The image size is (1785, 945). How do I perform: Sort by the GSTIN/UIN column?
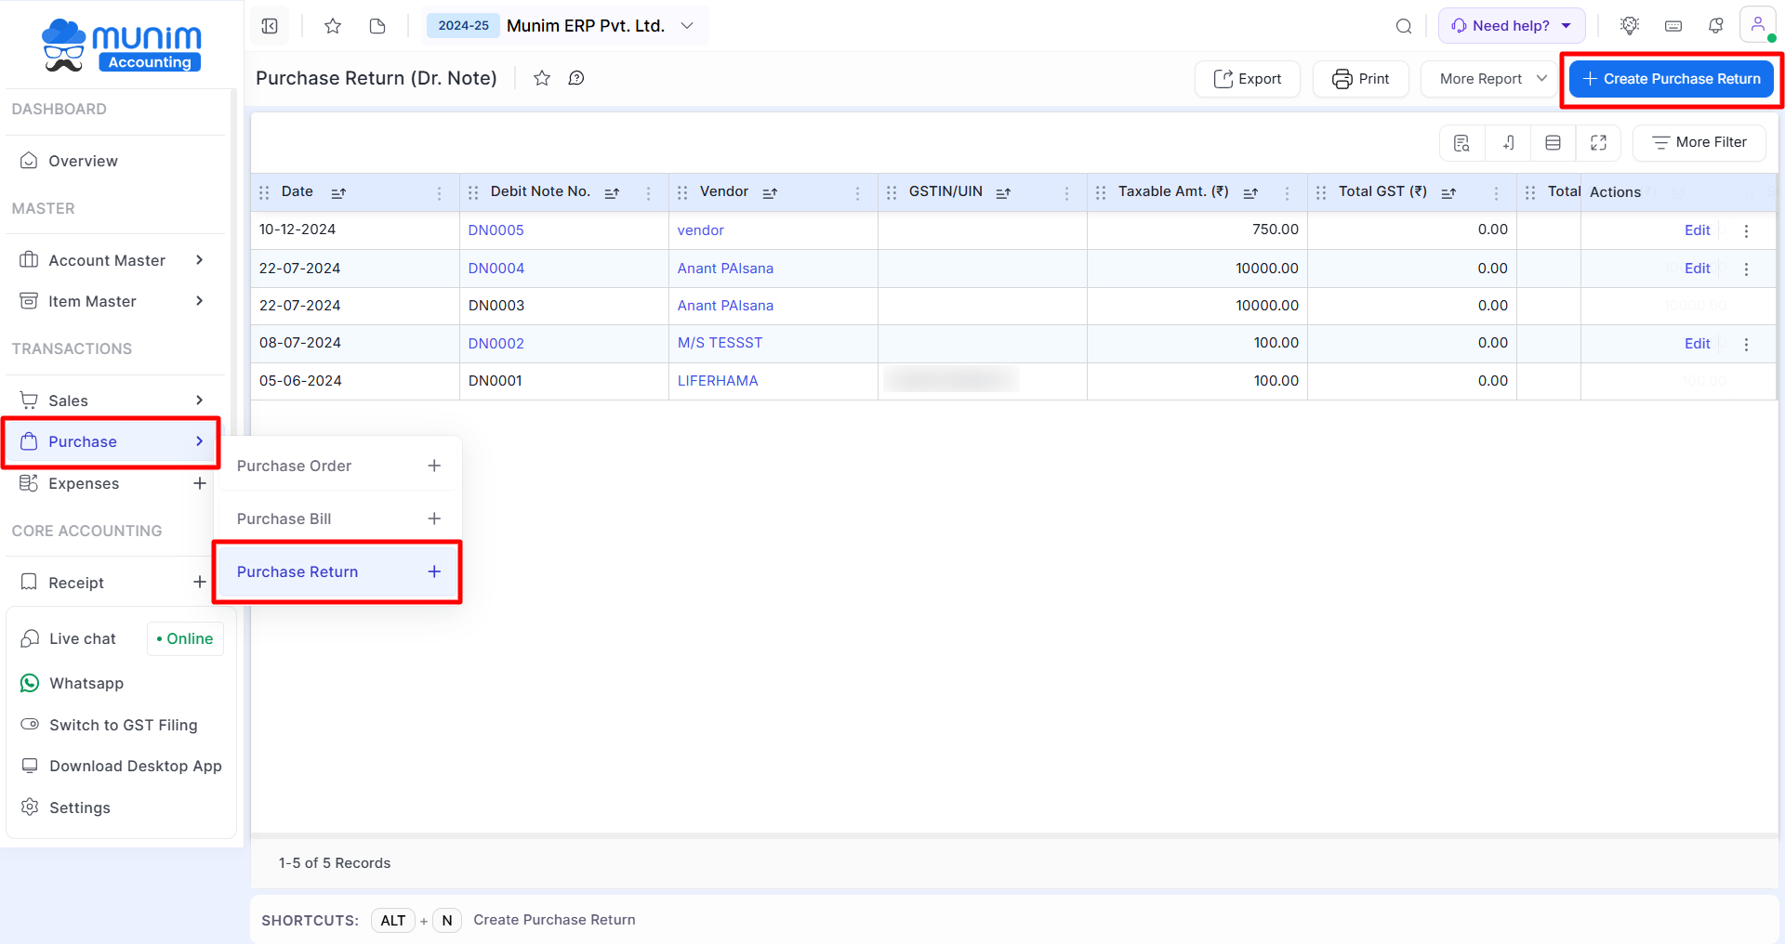coord(1003,193)
